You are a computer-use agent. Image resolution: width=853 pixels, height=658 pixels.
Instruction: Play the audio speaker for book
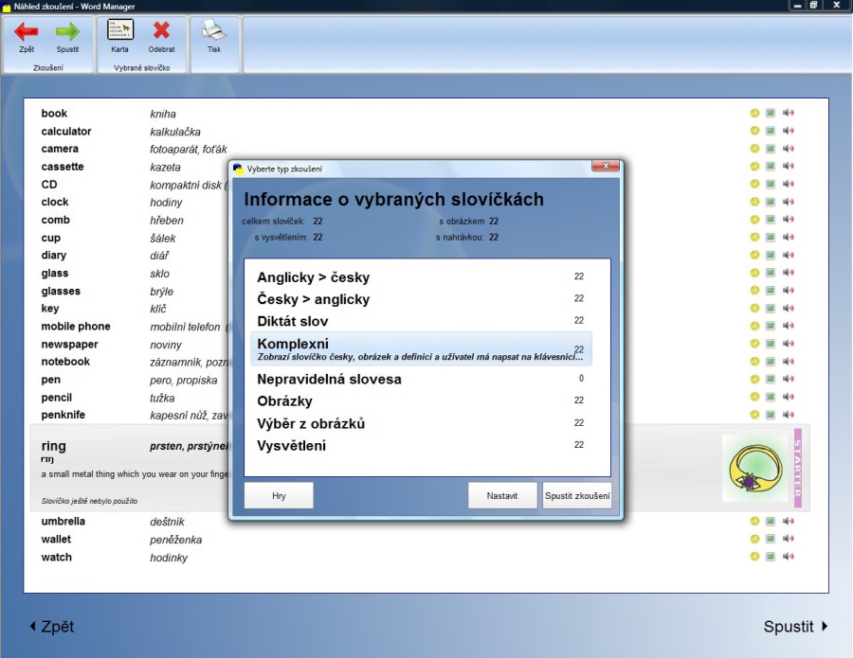coord(788,114)
